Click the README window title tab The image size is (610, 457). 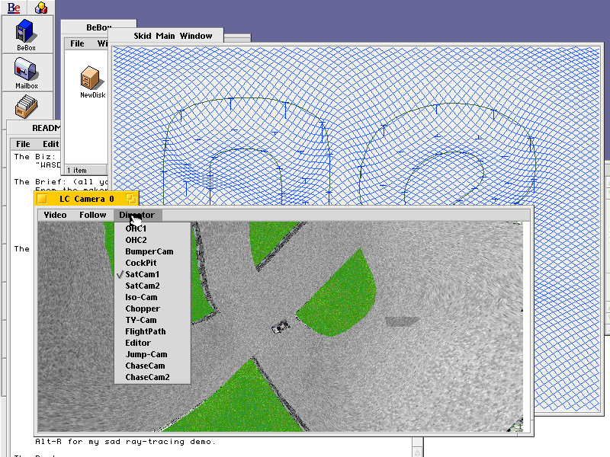pyautogui.click(x=34, y=128)
